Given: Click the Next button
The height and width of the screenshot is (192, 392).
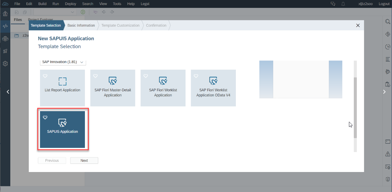Looking at the screenshot, I should click(x=84, y=161).
